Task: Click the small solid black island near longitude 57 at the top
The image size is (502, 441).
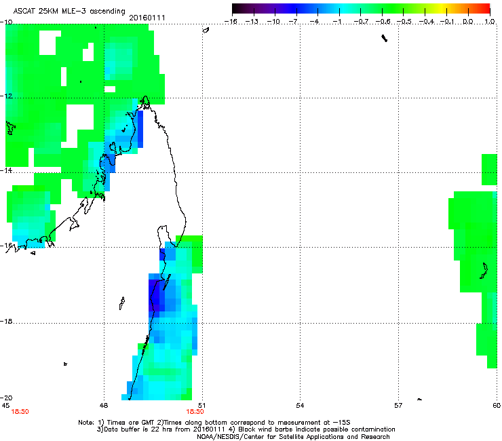Action: point(384,39)
